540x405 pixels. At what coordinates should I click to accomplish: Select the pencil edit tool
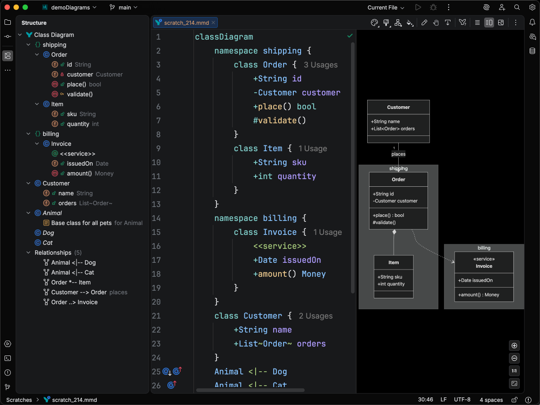point(424,22)
